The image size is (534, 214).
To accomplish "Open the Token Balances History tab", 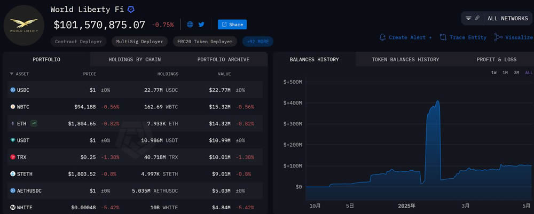I will [x=405, y=59].
